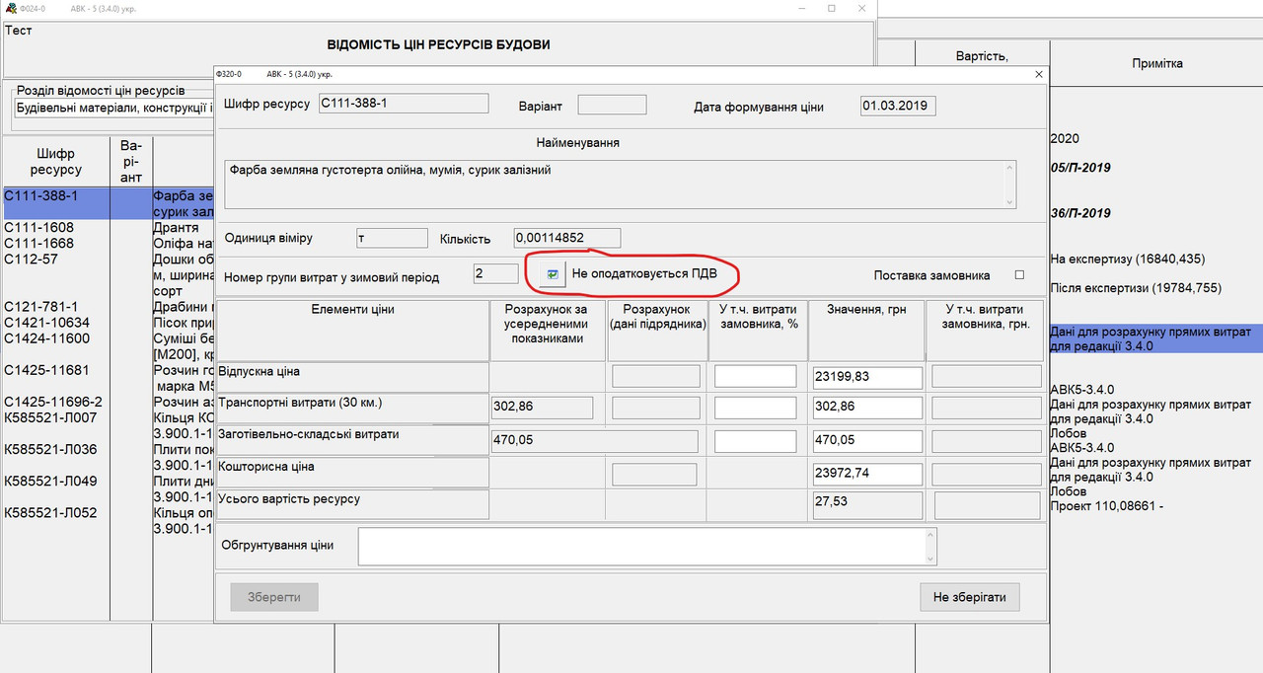Click note '05/П-2019' in right panel
Screen dimensions: 1263x673
coord(1080,168)
